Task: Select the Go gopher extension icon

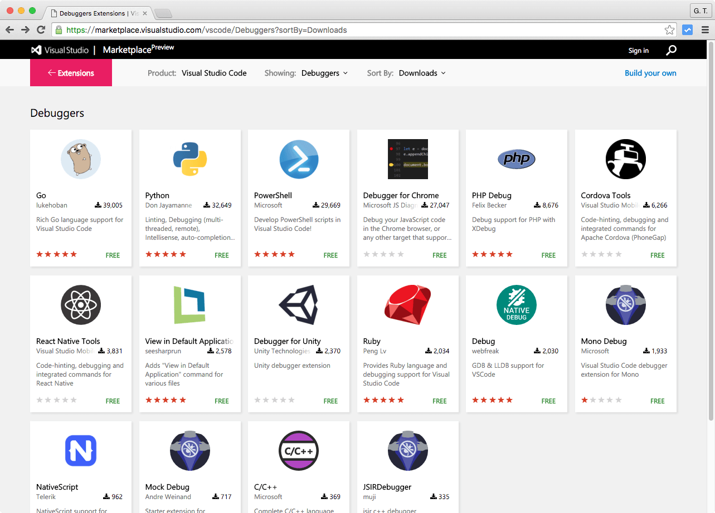Action: click(80, 159)
